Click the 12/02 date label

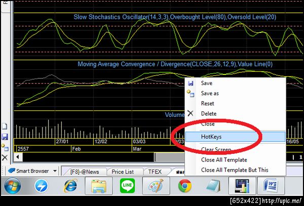pyautogui.click(x=100, y=142)
